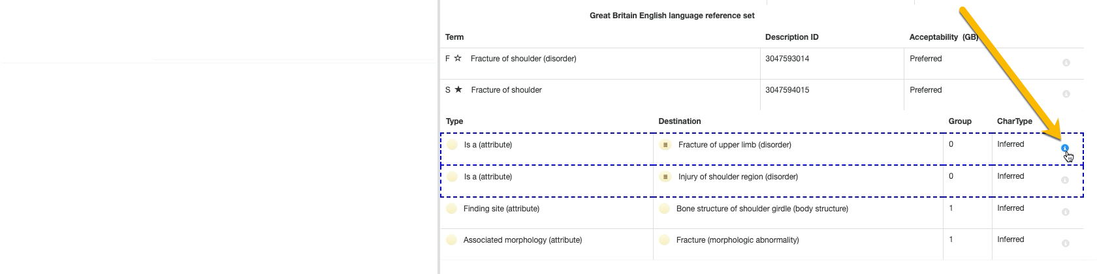The height and width of the screenshot is (274, 1097).
Task: Select Associated morphology (attribute) type
Action: [522, 240]
